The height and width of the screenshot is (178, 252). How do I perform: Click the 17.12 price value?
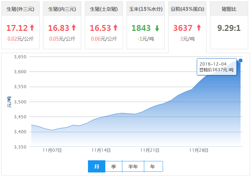click(x=17, y=28)
